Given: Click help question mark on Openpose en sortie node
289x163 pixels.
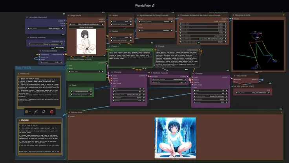Looking at the screenshot, I should pyautogui.click(x=284, y=15).
